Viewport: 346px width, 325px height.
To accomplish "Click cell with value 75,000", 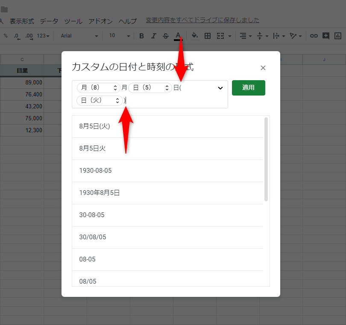I will [x=22, y=118].
